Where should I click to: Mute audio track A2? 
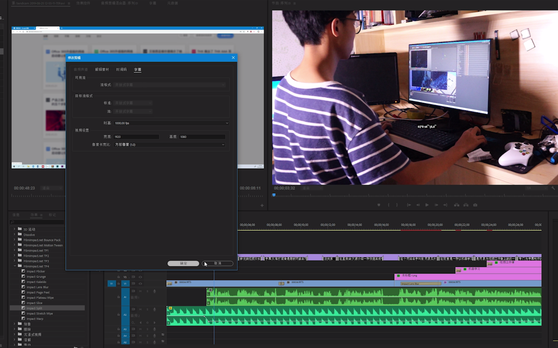tap(140, 309)
